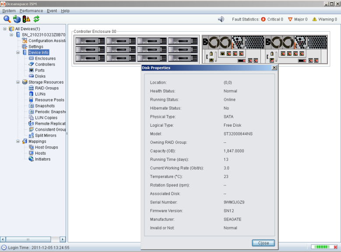The image size is (341, 252).
Task: Click the orange Major fault icon
Action: pos(290,19)
